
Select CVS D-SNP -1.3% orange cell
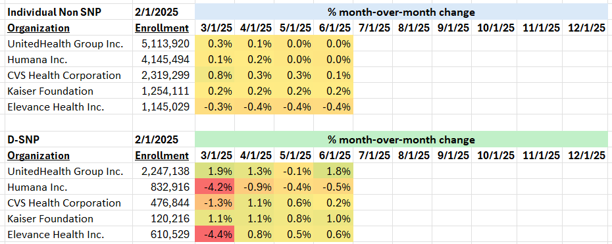215,203
